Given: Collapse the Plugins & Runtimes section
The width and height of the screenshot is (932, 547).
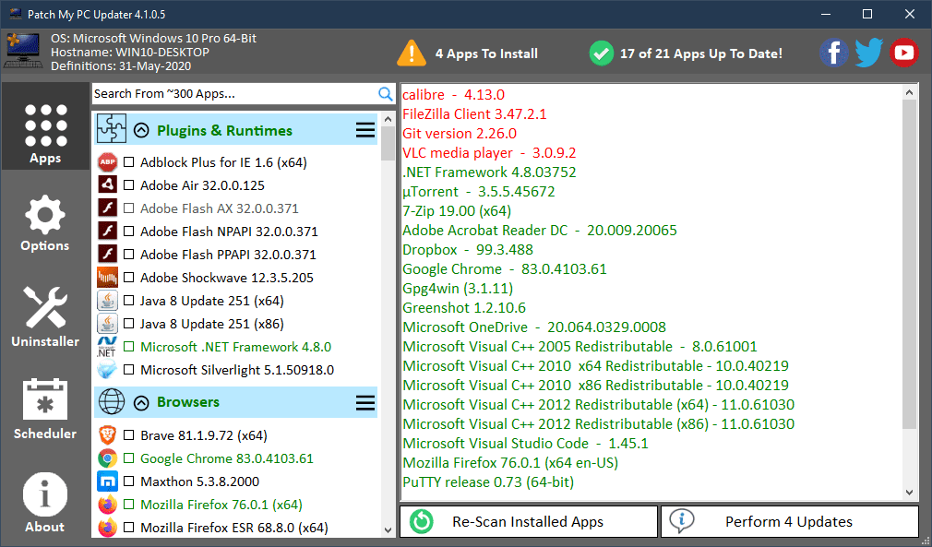Looking at the screenshot, I should pos(141,130).
